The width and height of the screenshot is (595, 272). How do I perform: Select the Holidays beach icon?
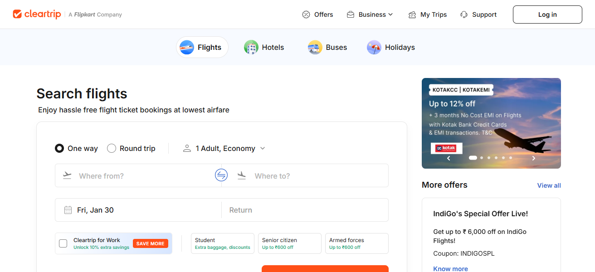[373, 47]
